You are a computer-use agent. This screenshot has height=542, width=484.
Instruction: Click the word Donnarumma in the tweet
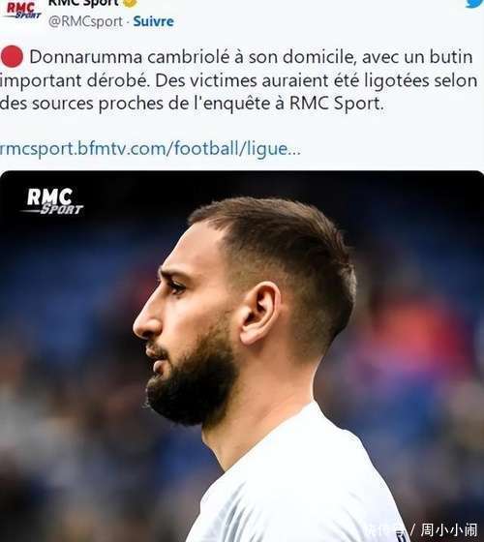(x=86, y=57)
